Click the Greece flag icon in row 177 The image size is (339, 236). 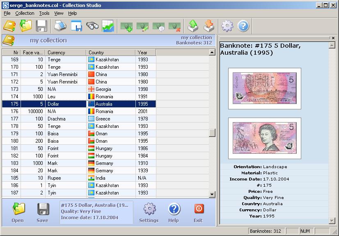(x=91, y=119)
